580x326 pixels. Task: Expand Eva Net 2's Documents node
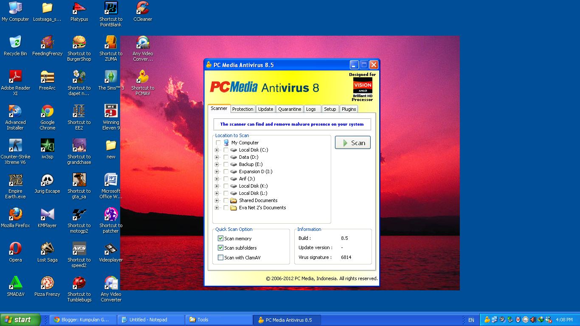pos(217,208)
